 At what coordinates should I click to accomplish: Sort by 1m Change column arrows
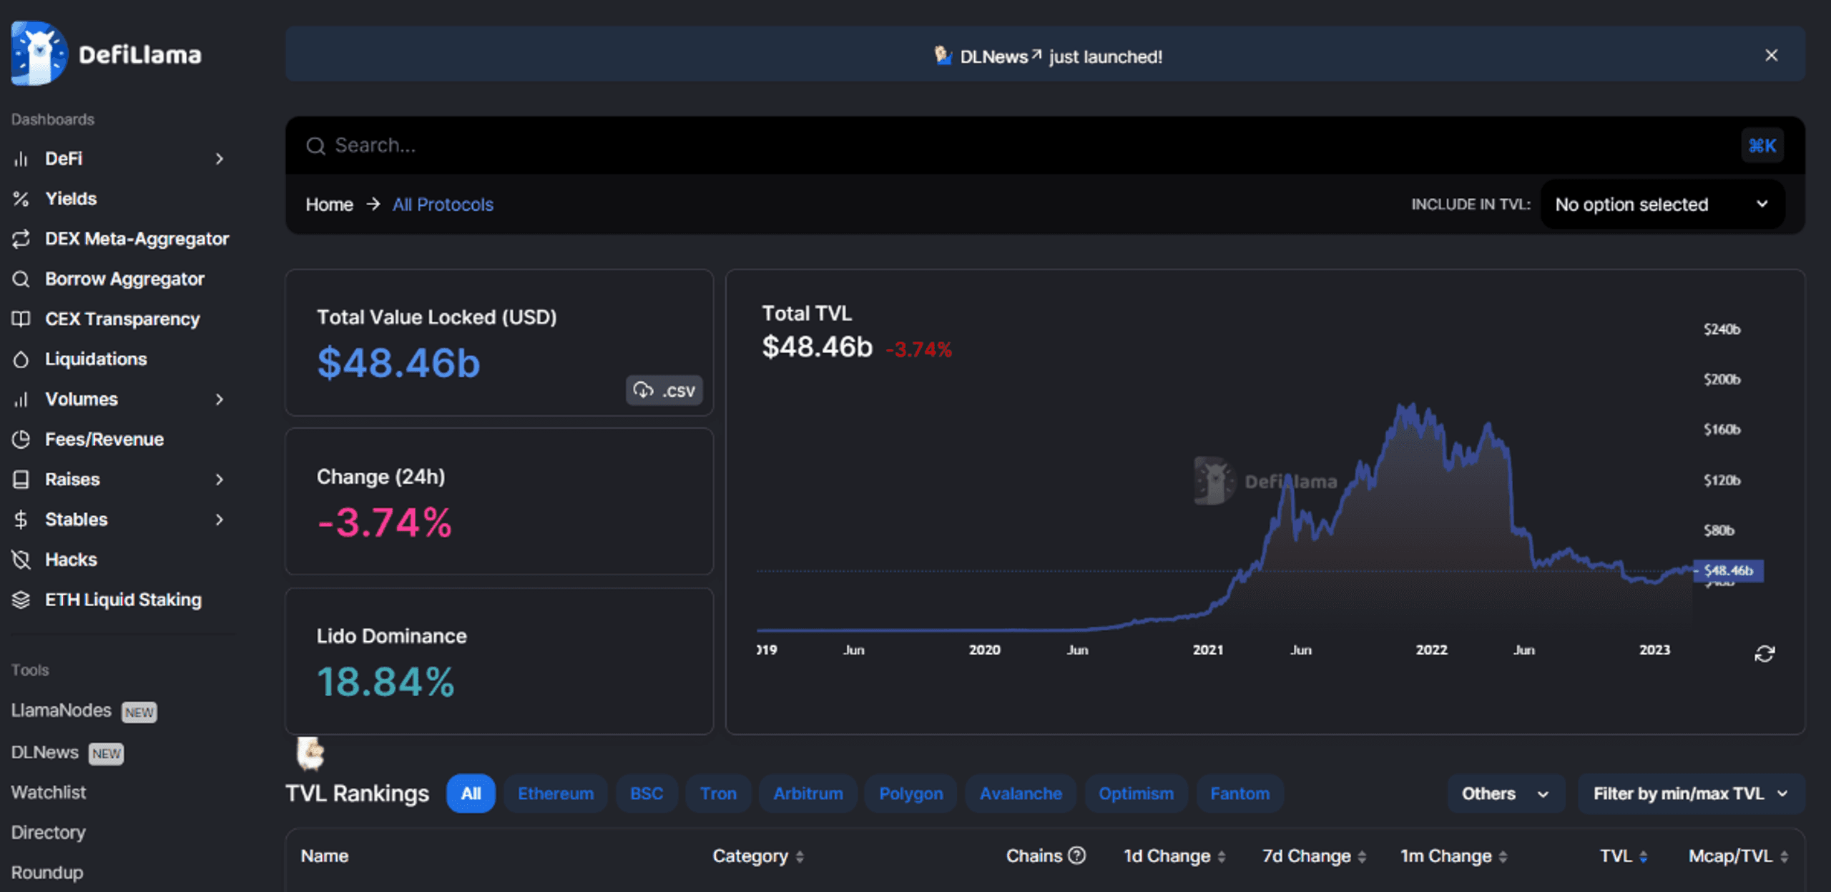(x=1503, y=856)
